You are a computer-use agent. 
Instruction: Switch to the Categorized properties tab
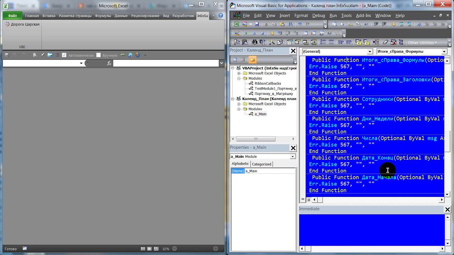coord(261,164)
